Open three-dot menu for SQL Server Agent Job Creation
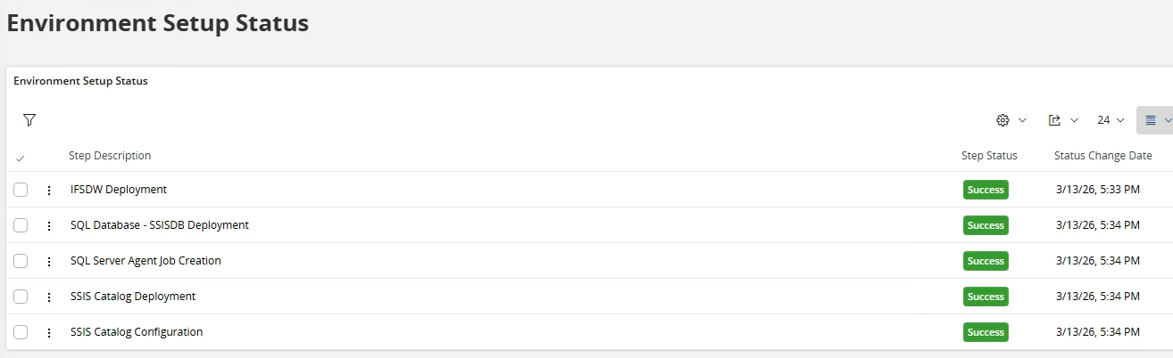 [x=49, y=261]
